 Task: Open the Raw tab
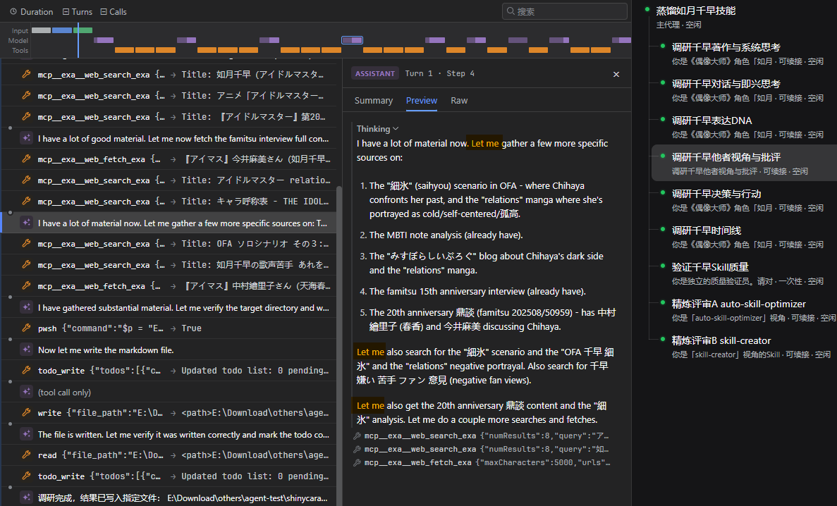pyautogui.click(x=459, y=100)
